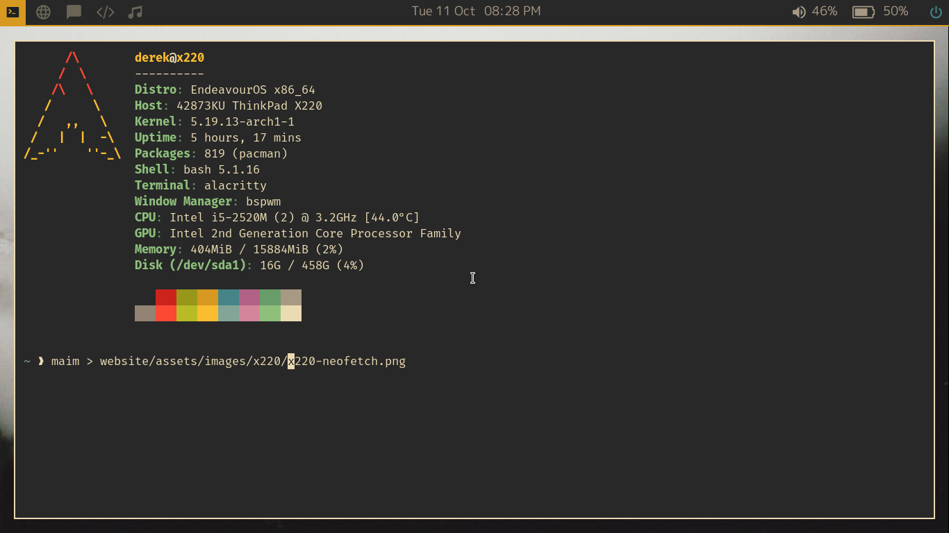Click the bright red swatch in bottom row

click(x=166, y=313)
